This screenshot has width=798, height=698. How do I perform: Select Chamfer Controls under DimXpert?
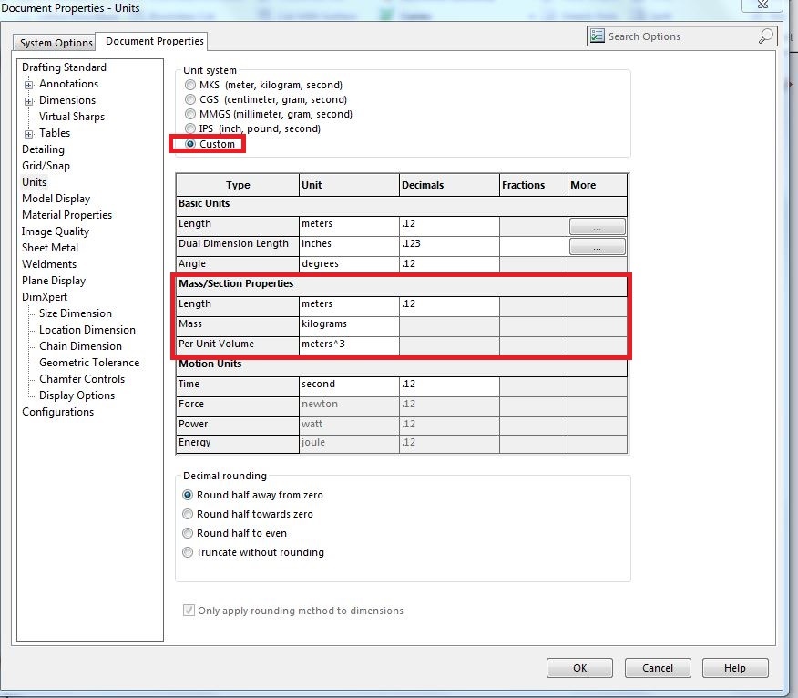click(82, 379)
